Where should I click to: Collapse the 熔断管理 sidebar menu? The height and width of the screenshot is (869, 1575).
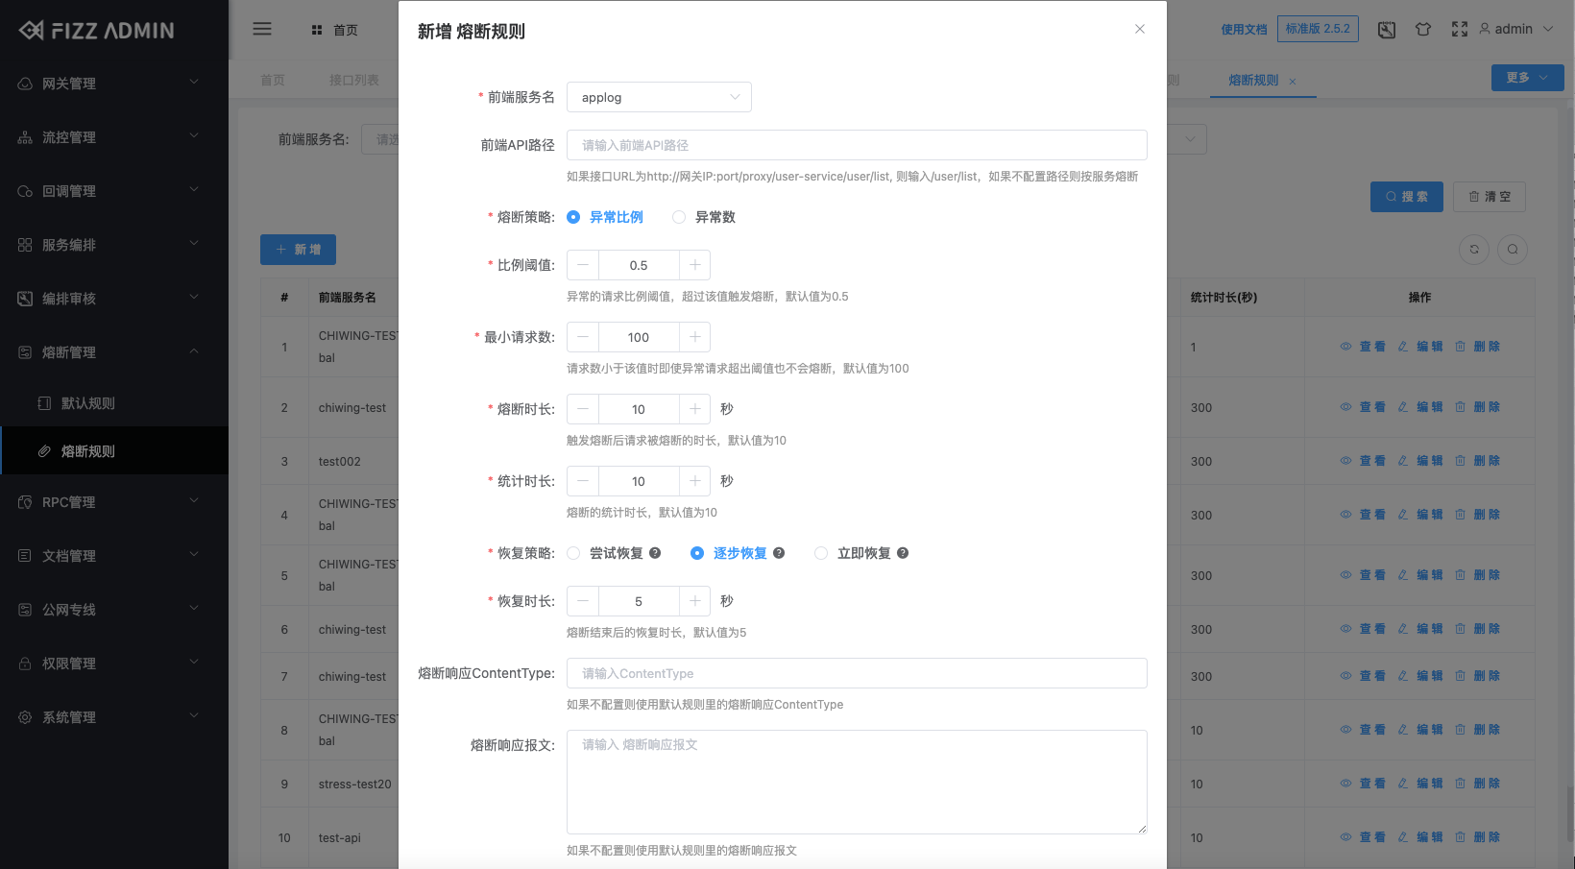(114, 352)
